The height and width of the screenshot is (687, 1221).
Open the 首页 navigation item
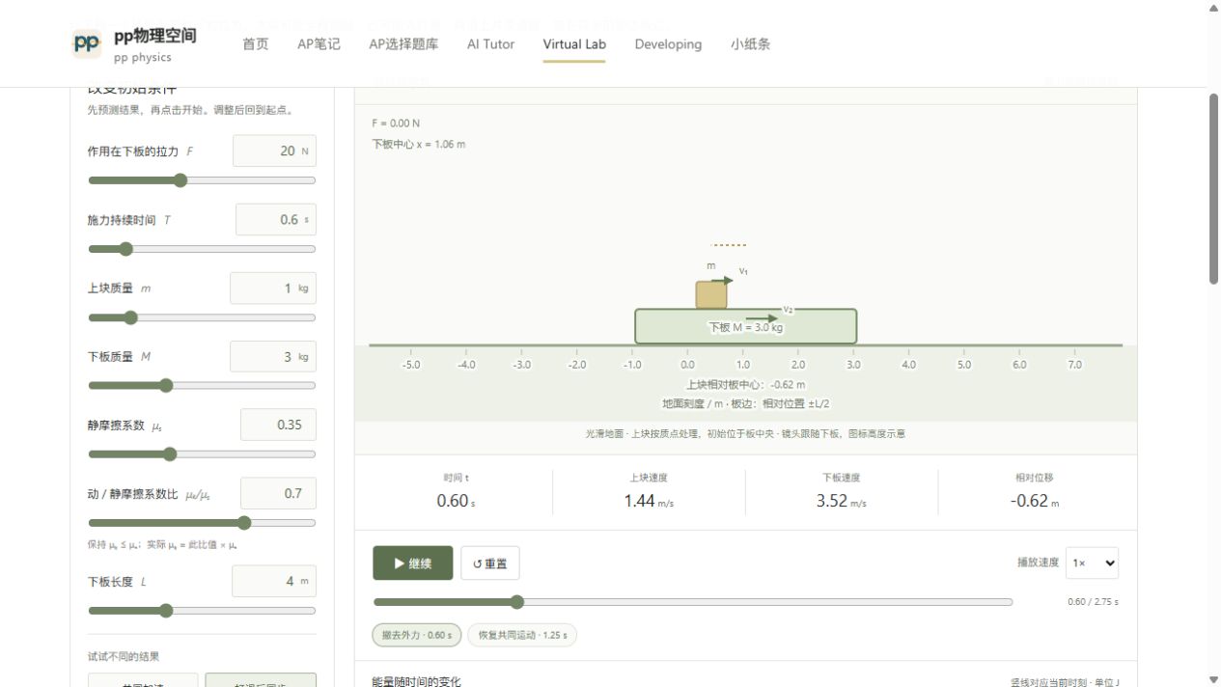click(x=256, y=44)
